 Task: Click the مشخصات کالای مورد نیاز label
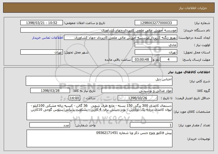[192, 112]
